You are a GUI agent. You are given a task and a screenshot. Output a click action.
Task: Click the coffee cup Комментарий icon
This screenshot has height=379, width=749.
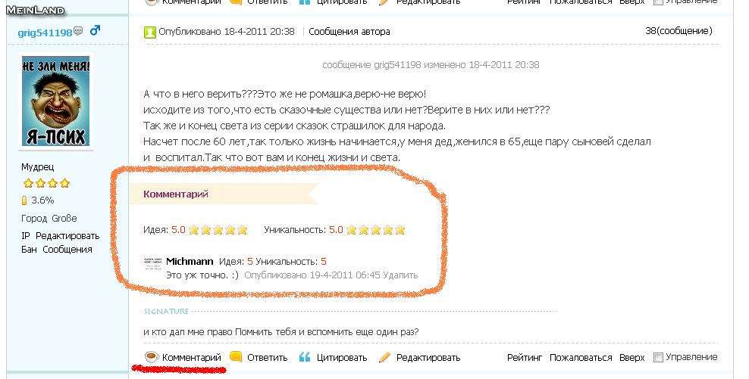[x=152, y=356]
